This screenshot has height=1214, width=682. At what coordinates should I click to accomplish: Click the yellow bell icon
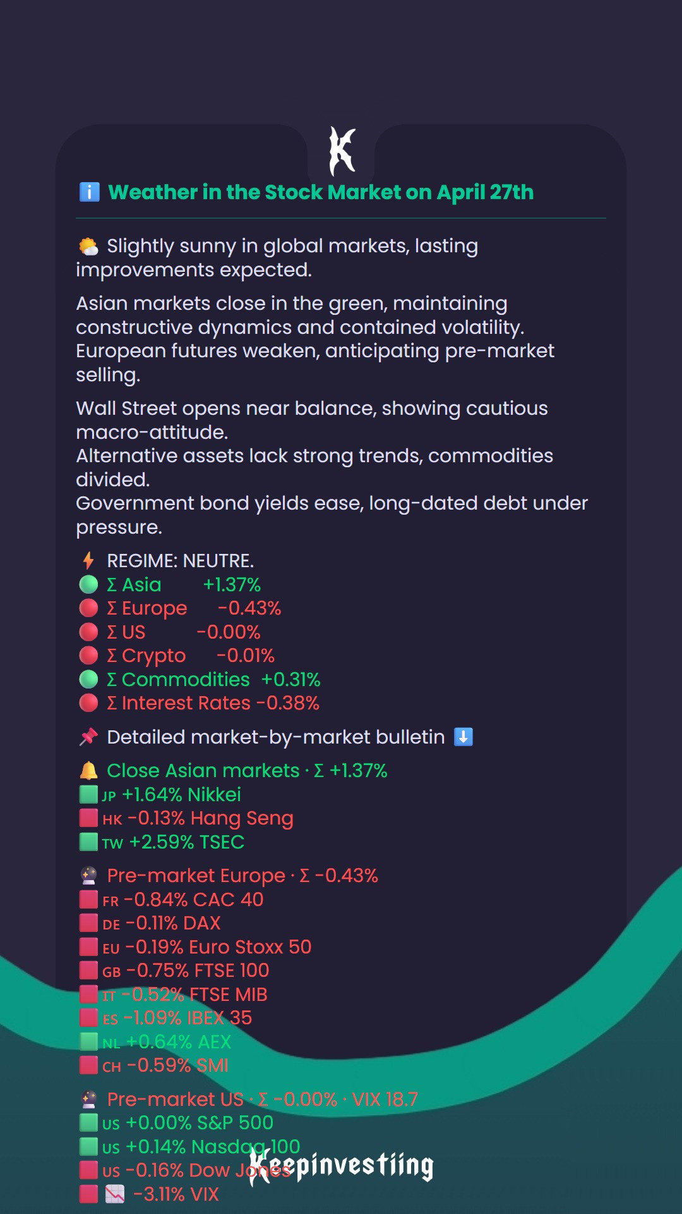[x=88, y=771]
